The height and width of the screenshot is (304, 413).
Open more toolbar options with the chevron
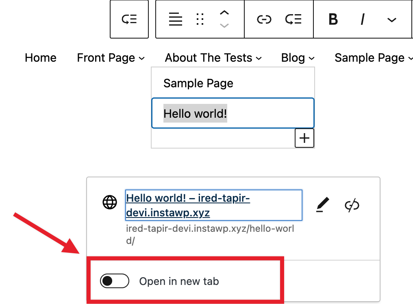coord(391,19)
